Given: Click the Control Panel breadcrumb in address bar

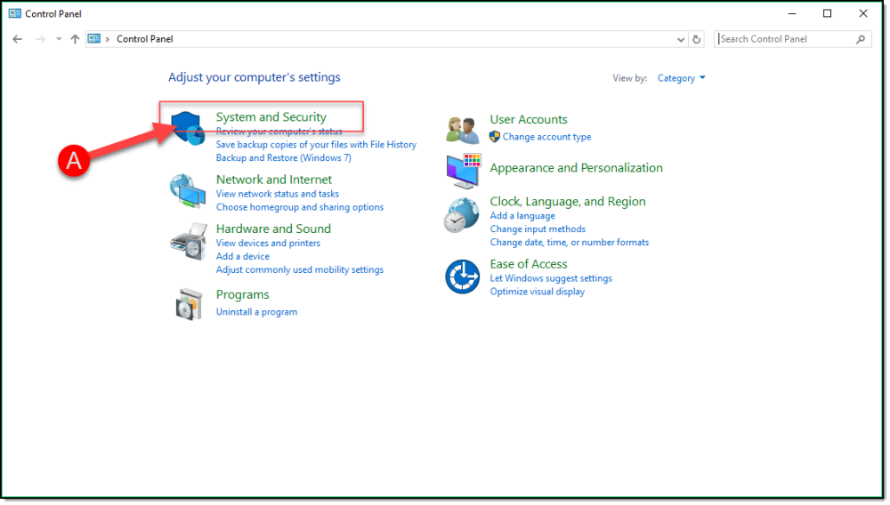Looking at the screenshot, I should click(144, 39).
